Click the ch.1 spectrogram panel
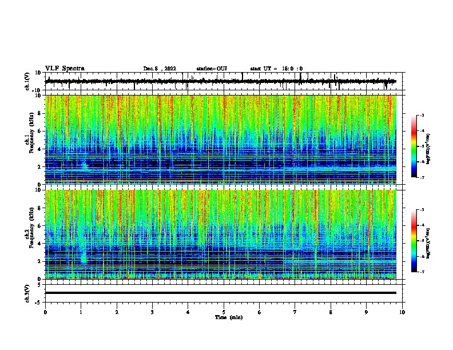Viewport: 453px width, 350px height. 221,140
